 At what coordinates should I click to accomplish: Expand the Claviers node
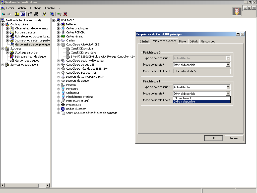pyautogui.click(x=58, y=40)
